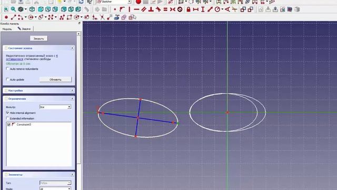Collapse the Состояние эскиза section
This screenshot has height=190, width=337.
(x=72, y=48)
